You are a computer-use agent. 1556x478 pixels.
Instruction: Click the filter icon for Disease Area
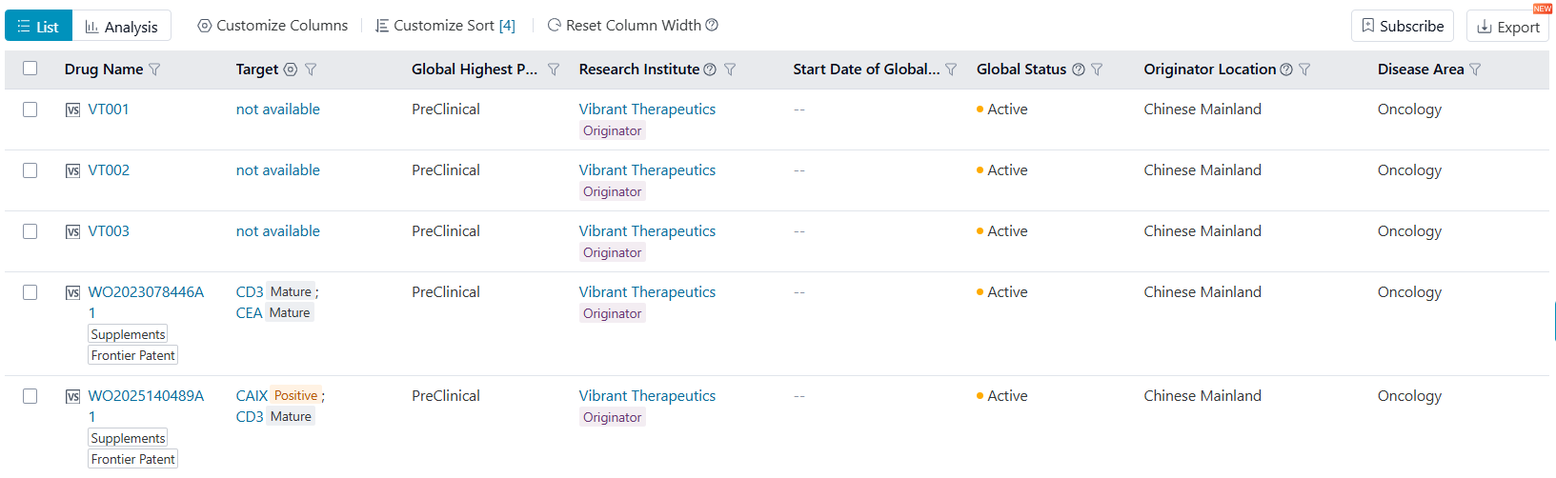click(x=1475, y=70)
